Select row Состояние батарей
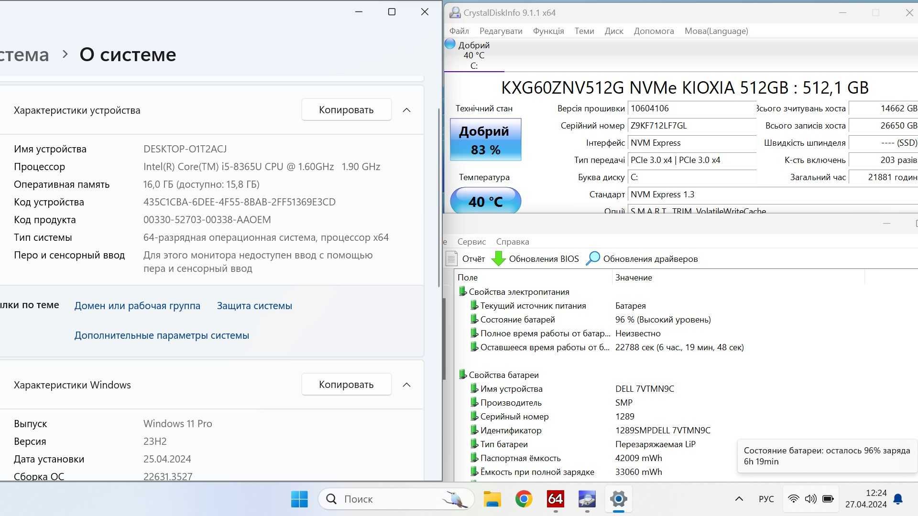This screenshot has height=516, width=918. 517,320
